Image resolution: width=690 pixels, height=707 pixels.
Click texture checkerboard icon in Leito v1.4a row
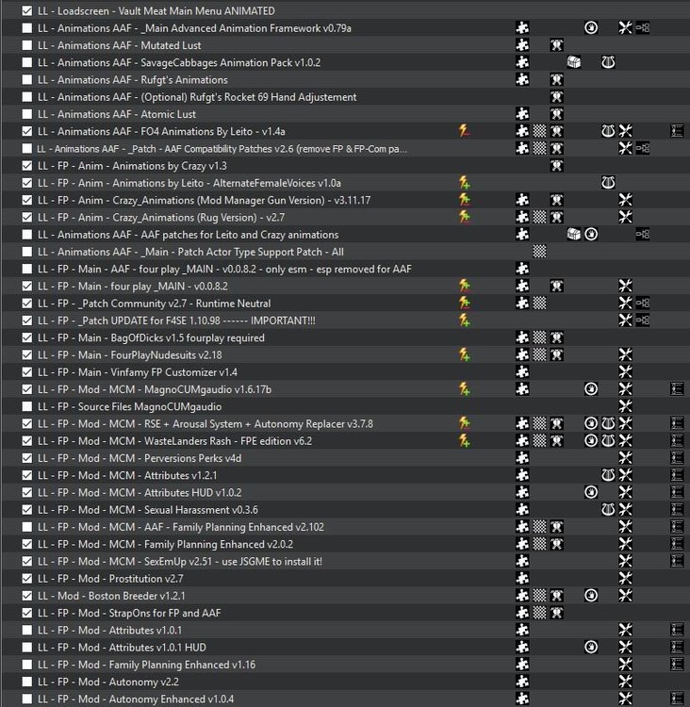[x=539, y=131]
